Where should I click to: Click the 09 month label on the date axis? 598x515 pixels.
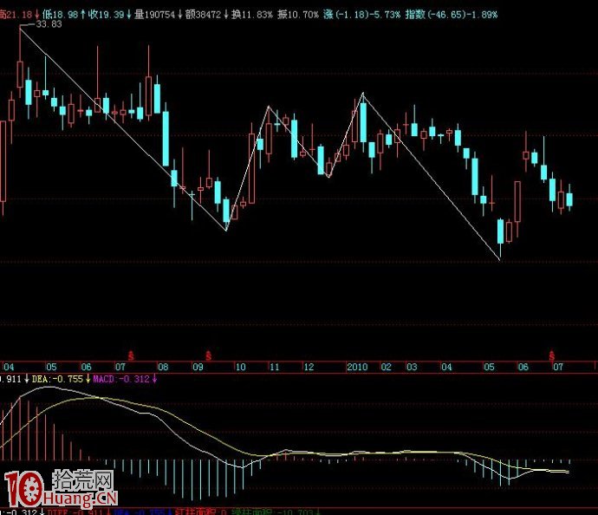click(x=198, y=367)
